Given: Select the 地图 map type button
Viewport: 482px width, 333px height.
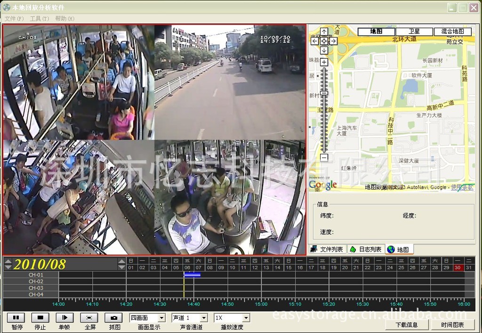Looking at the screenshot, I should (376, 32).
